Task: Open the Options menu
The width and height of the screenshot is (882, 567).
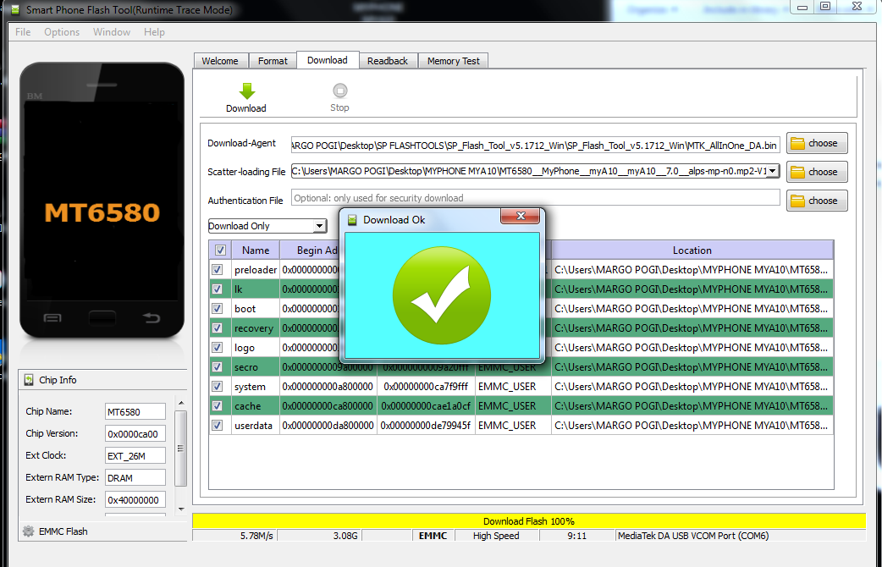Action: (62, 32)
